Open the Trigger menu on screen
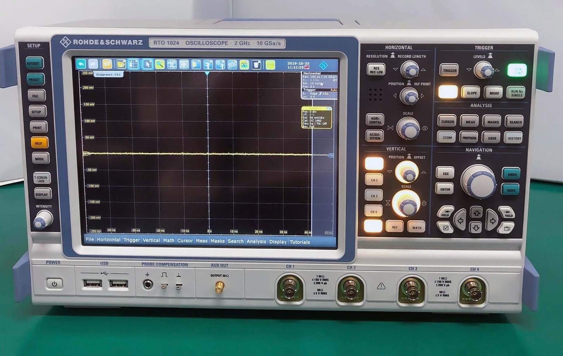563x356 pixels. 131,240
